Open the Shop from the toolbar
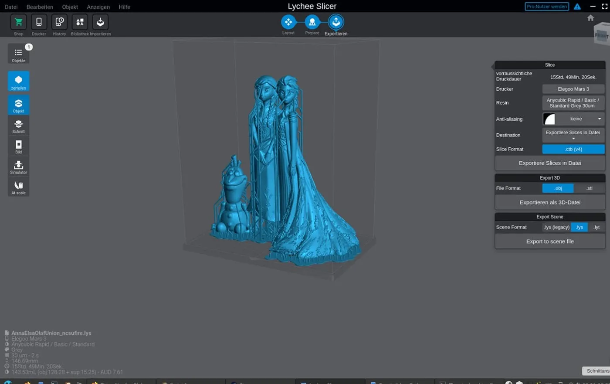The width and height of the screenshot is (610, 384). coord(18,22)
